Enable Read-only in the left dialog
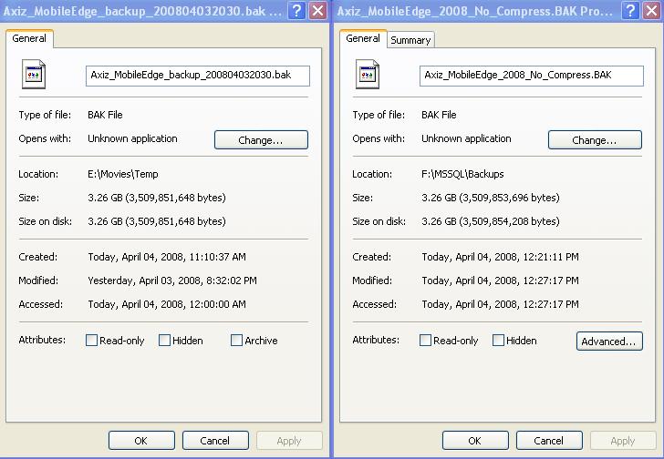 [x=92, y=341]
